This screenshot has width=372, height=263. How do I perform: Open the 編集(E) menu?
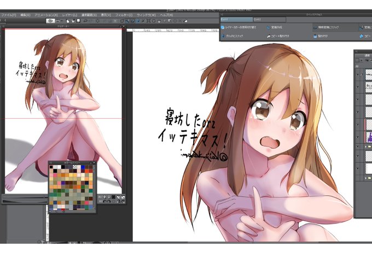click(x=25, y=15)
